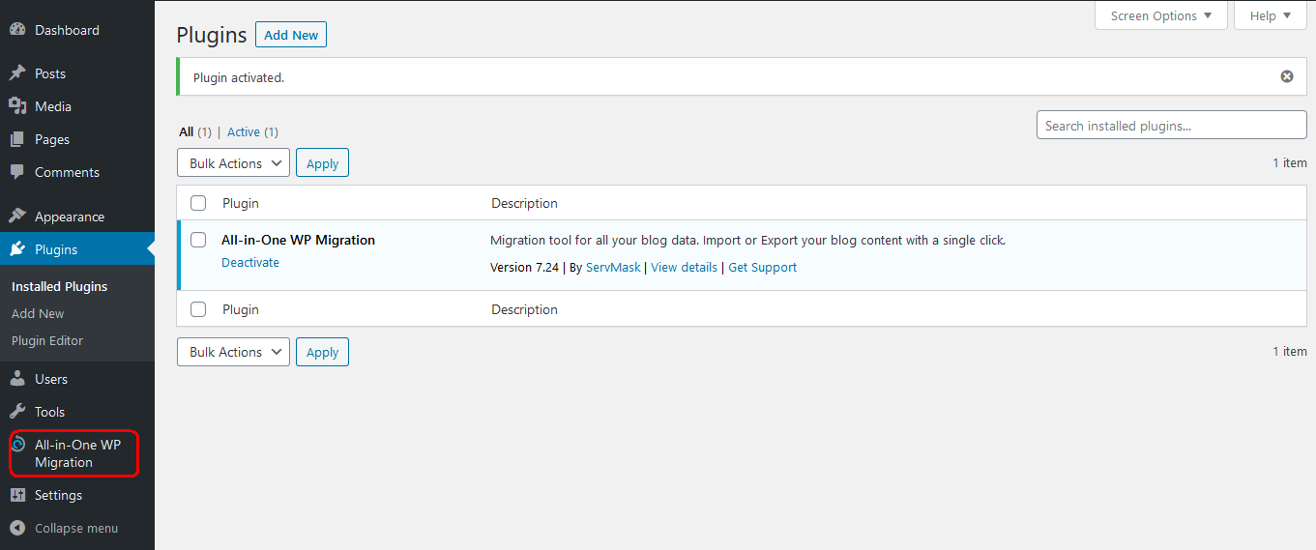1316x550 pixels.
Task: Expand the Help panel
Action: 1271,15
